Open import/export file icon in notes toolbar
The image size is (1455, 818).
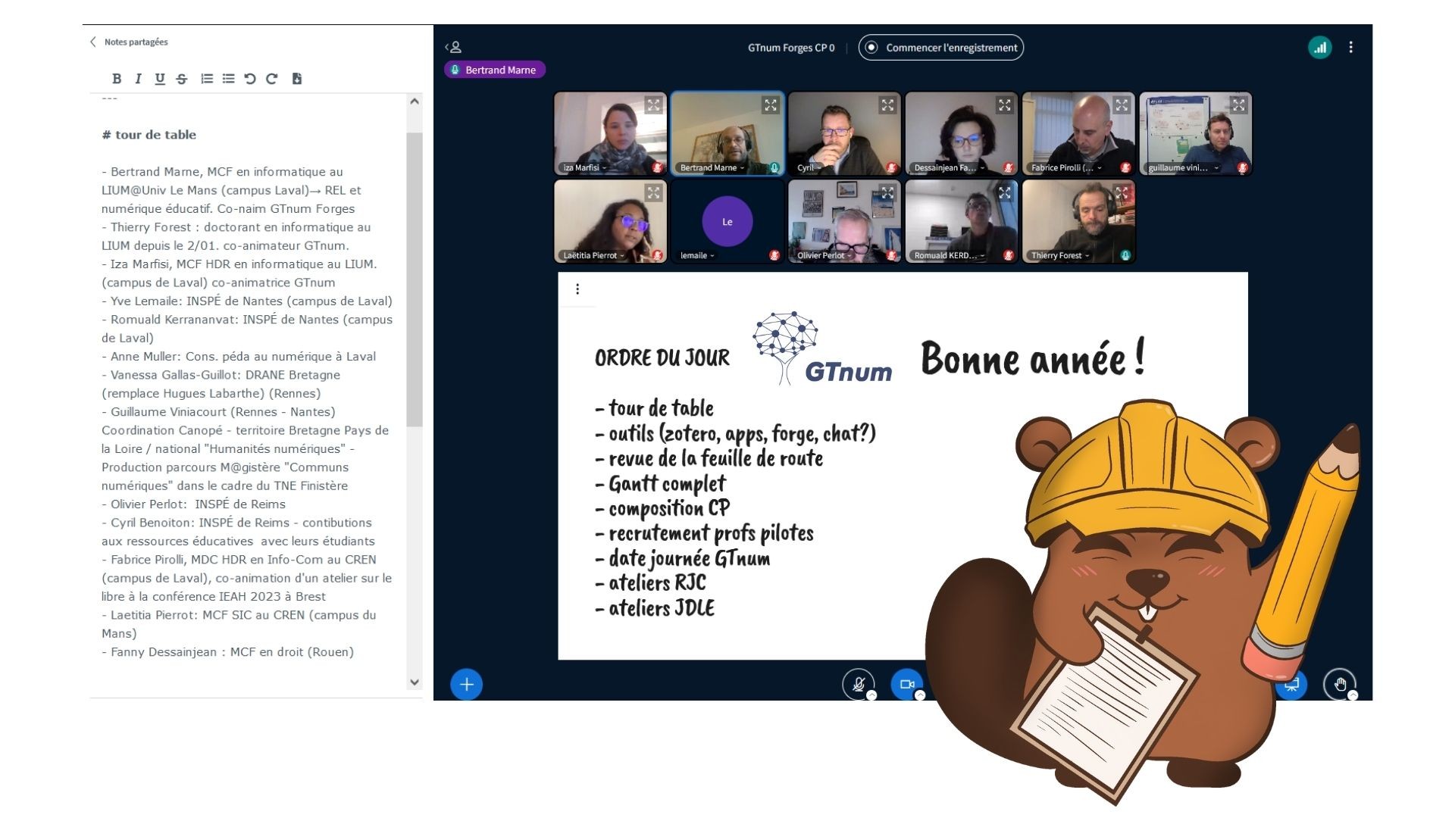tap(297, 79)
